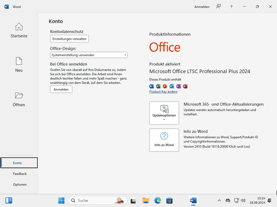Viewport: 277px width, 207px height.
Task: Click Einstellungen verwalten button
Action: 70,39
